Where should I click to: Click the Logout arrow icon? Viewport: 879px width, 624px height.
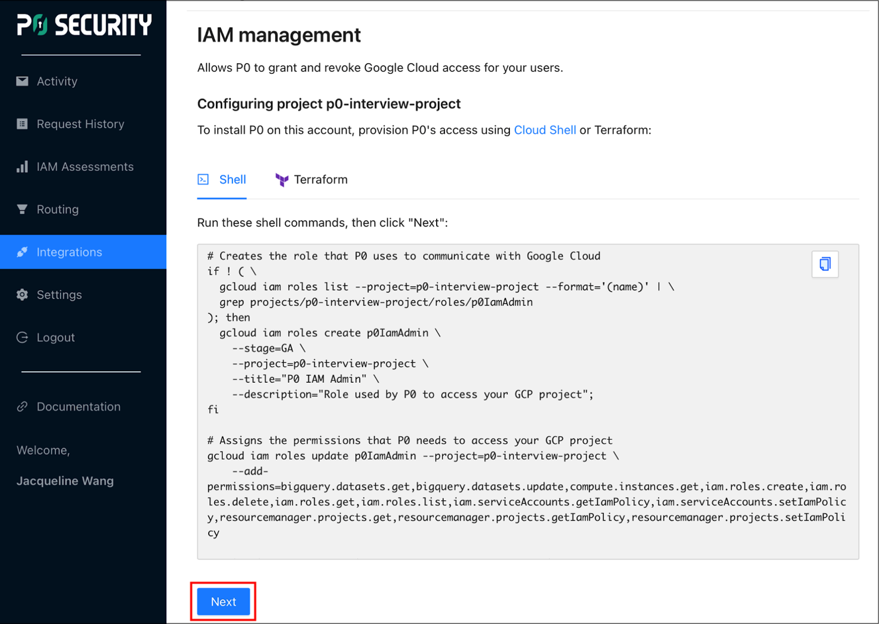22,338
